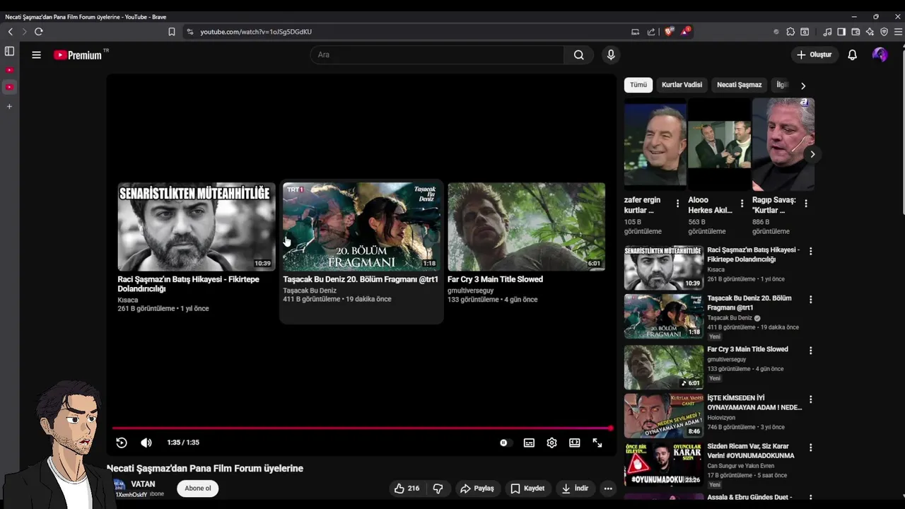Image resolution: width=905 pixels, height=509 pixels.
Task: Select the Kurtlar Vadisi filter chip
Action: pos(682,85)
